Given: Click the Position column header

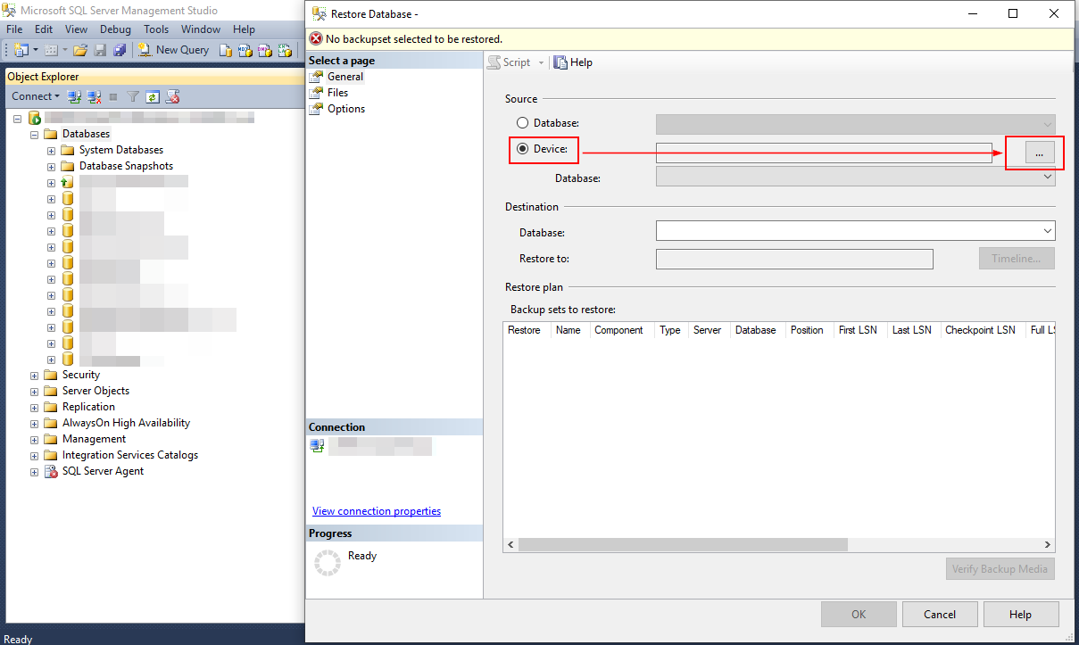Looking at the screenshot, I should coord(807,330).
